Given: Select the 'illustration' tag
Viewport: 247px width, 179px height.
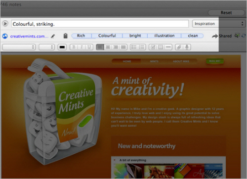Looking at the screenshot, I should [x=165, y=36].
